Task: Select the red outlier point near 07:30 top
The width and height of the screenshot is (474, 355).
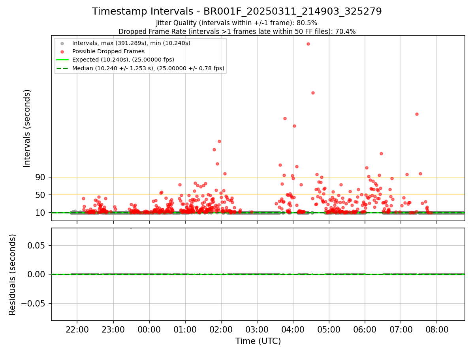Action: (417, 114)
